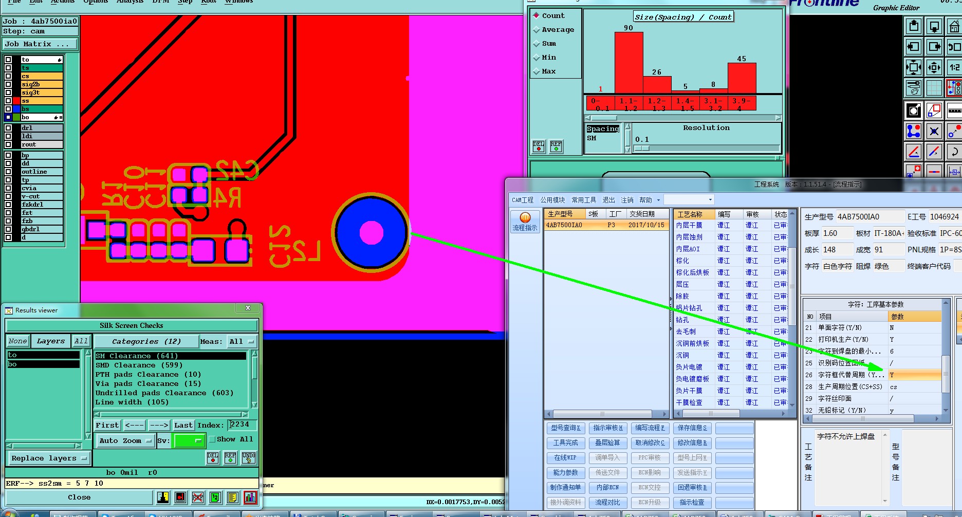Click the 注销 menu item

point(627,200)
